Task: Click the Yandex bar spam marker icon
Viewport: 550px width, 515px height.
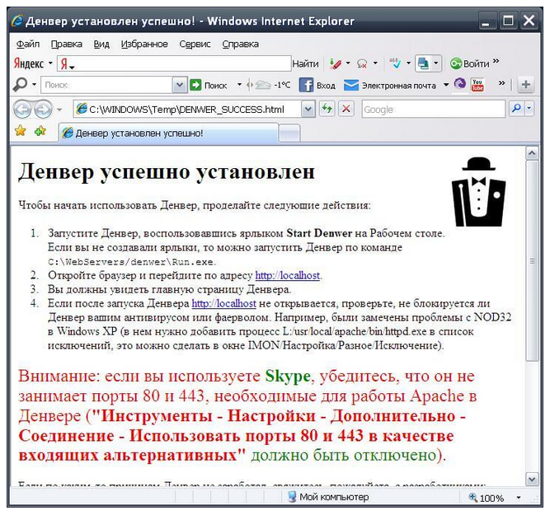Action: click(x=336, y=63)
